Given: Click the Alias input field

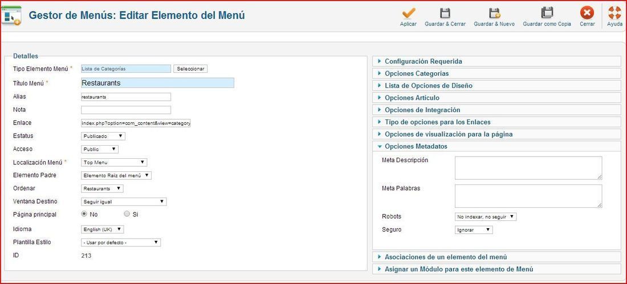Looking at the screenshot, I should (x=126, y=97).
